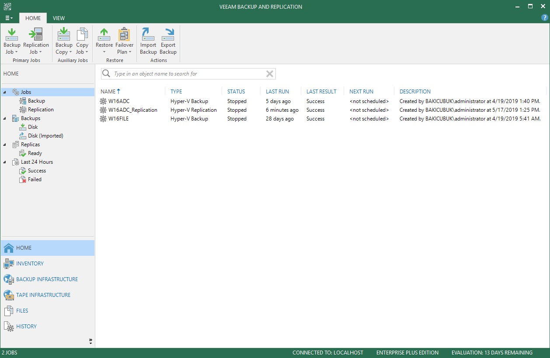The width and height of the screenshot is (550, 358).
Task: Select the W16ADC_Replication job row
Action: 132,110
